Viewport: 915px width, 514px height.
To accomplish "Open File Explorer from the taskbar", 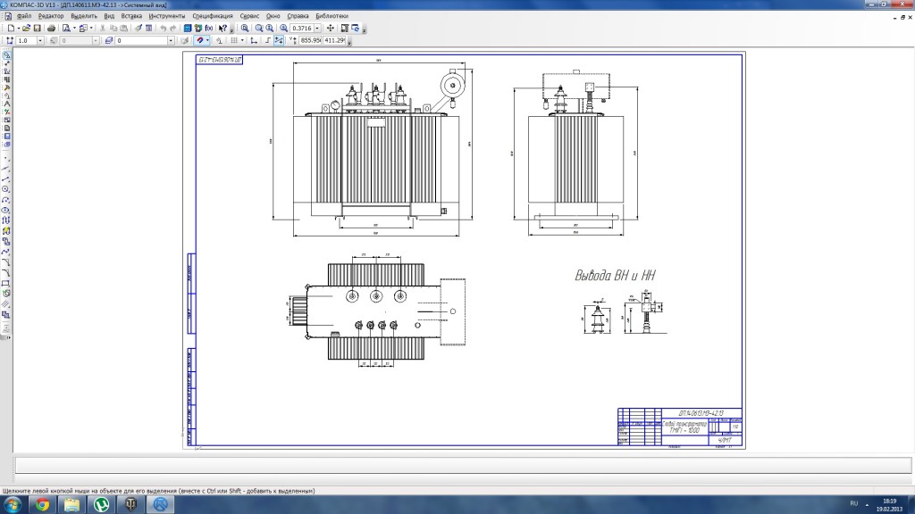I will click(x=71, y=505).
